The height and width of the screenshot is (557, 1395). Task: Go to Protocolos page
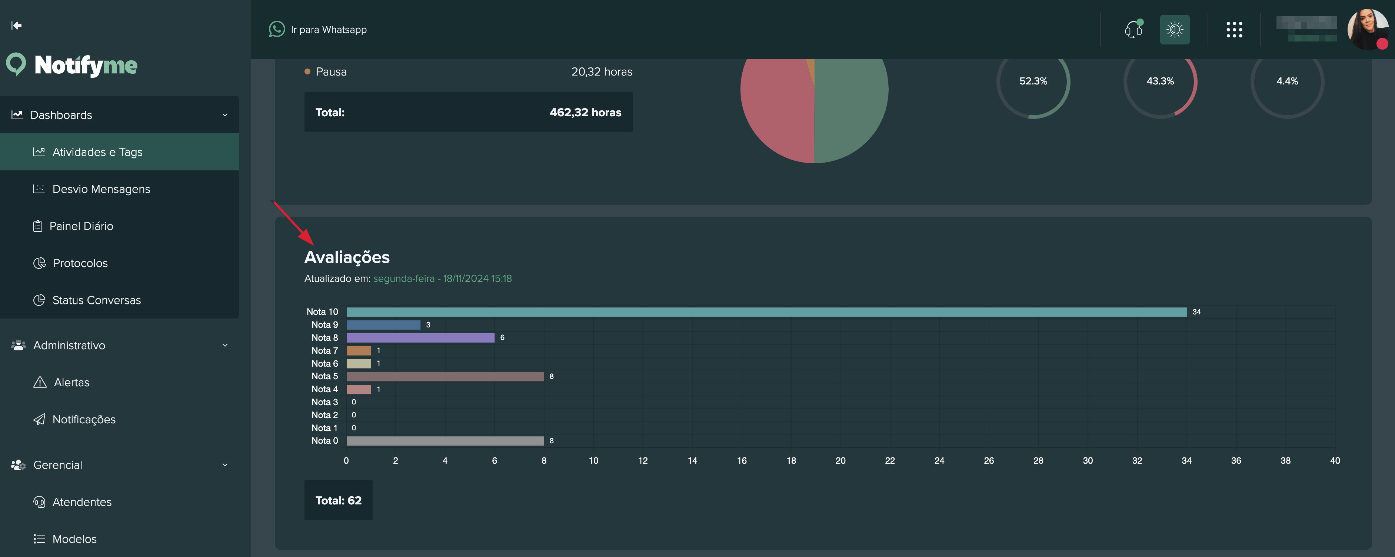(x=80, y=263)
